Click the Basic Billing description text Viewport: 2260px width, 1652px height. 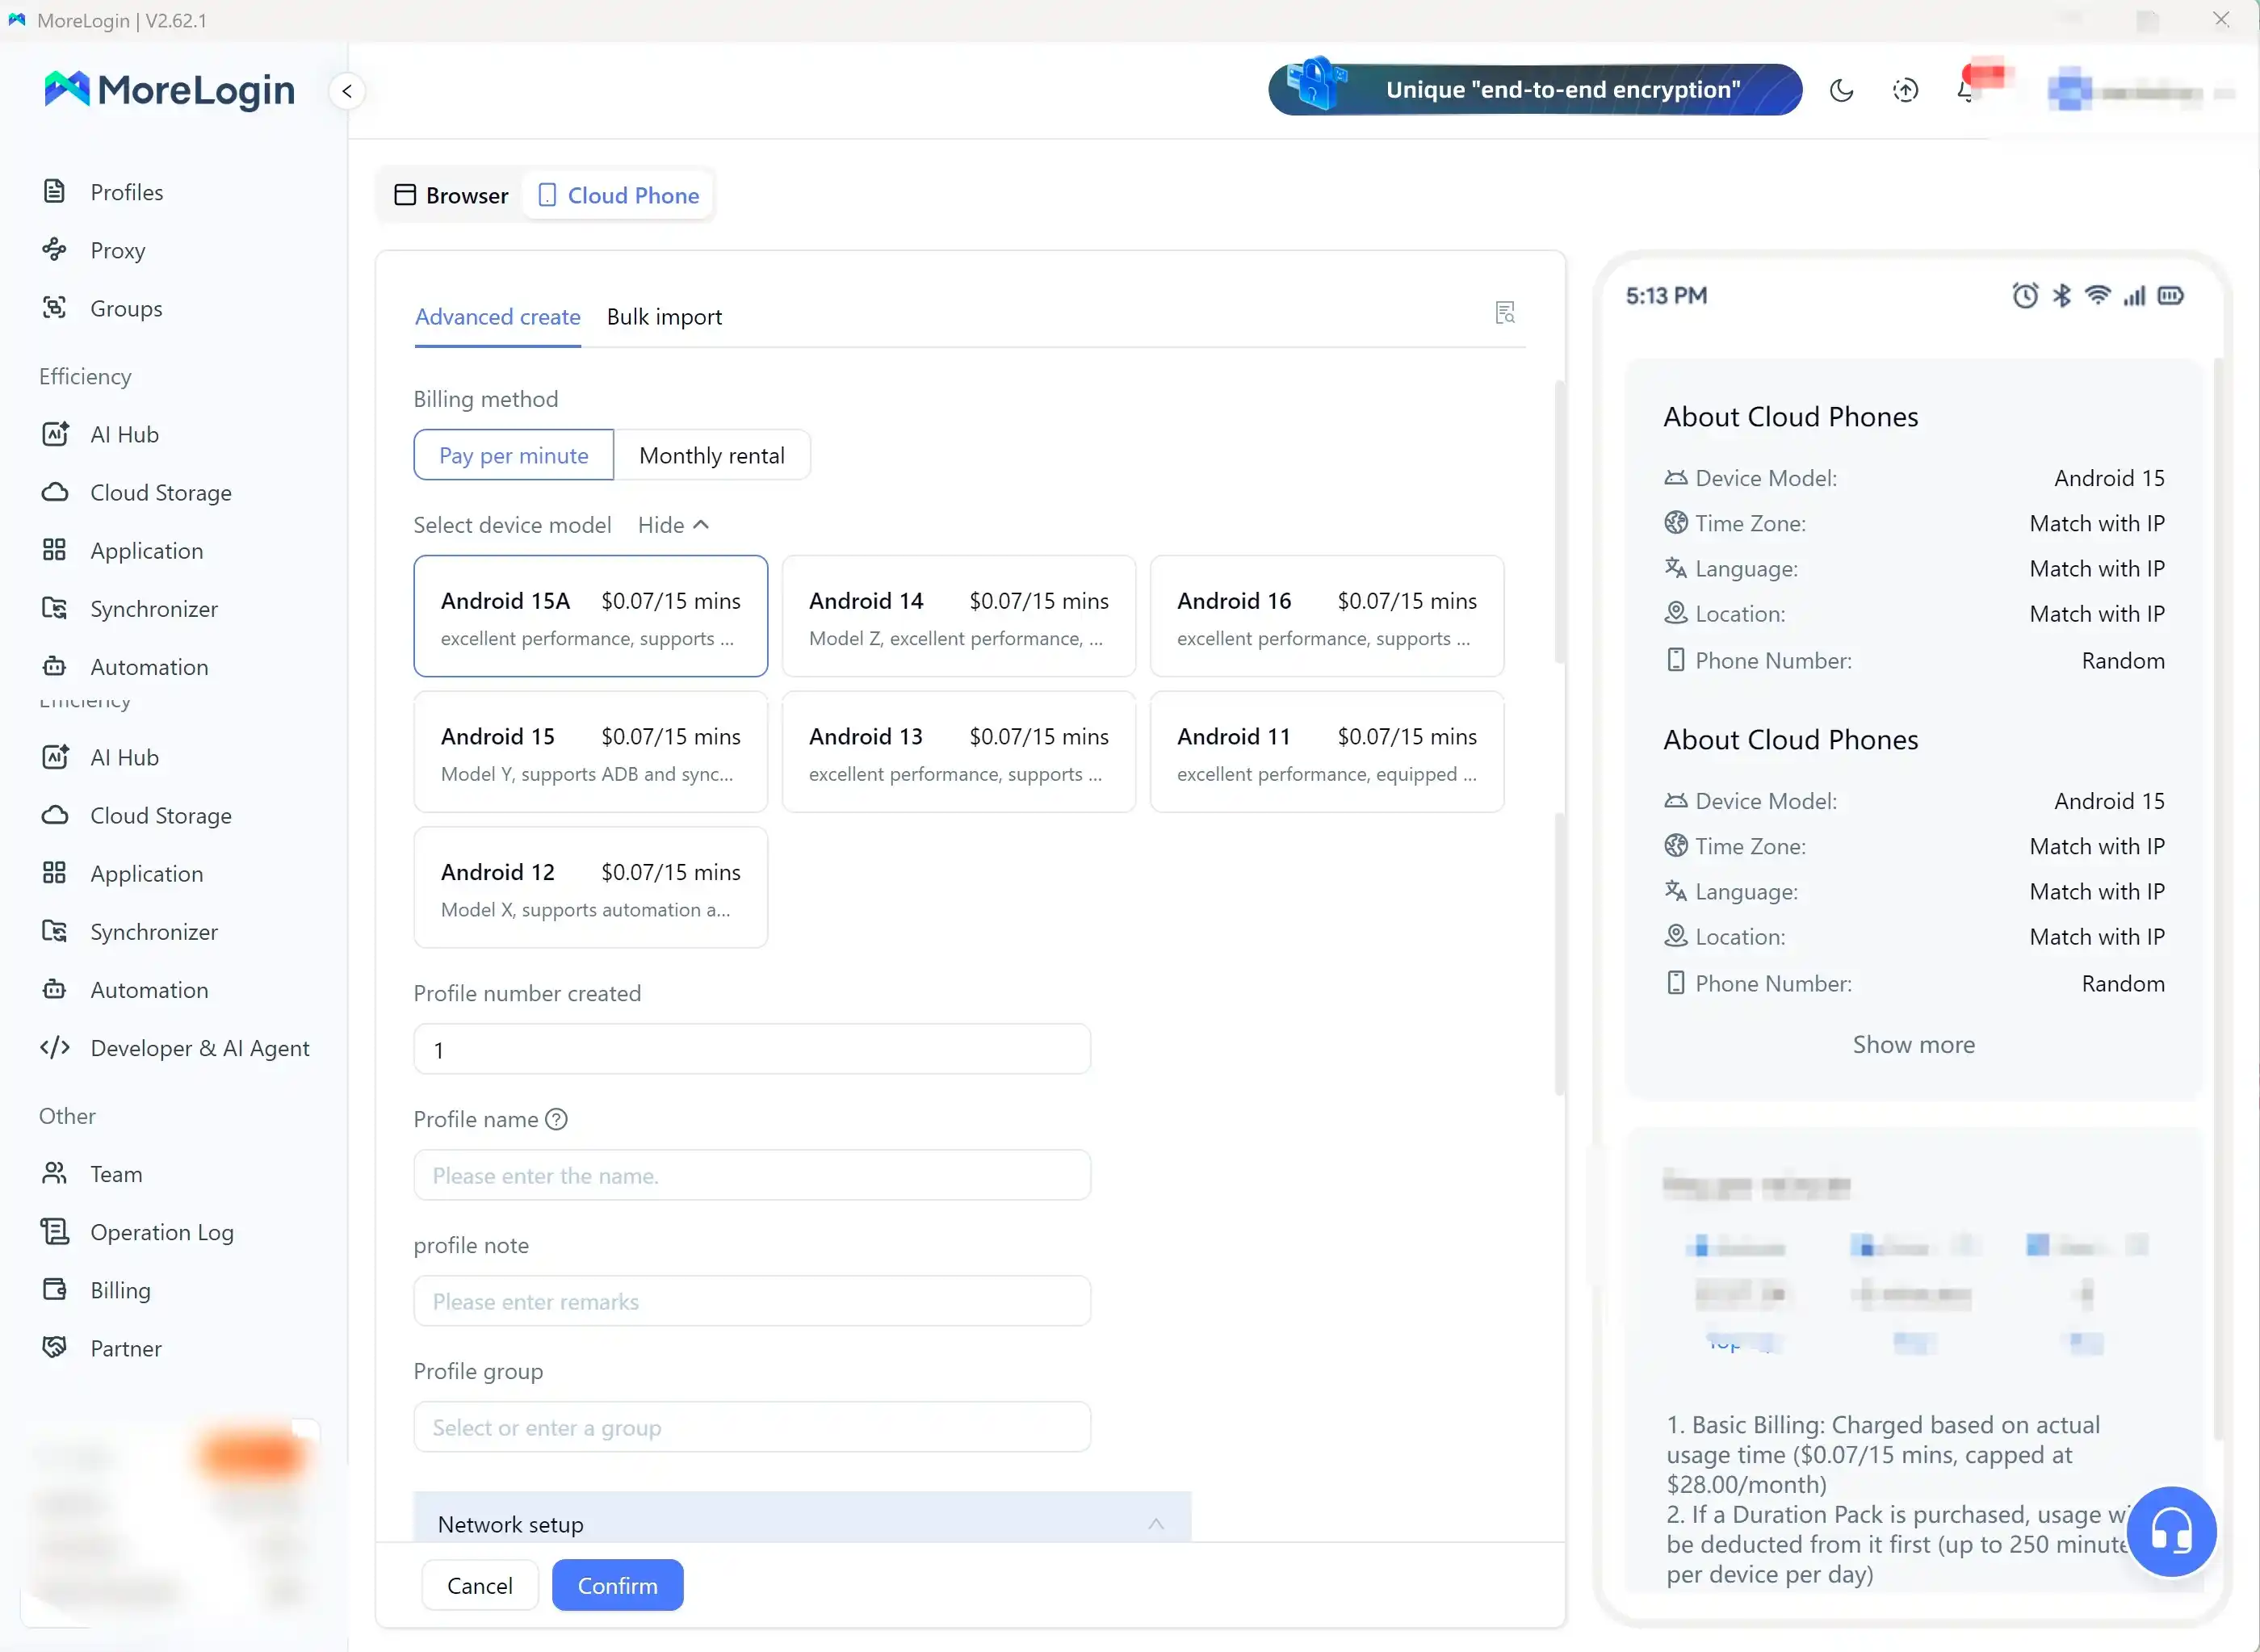pyautogui.click(x=1883, y=1454)
